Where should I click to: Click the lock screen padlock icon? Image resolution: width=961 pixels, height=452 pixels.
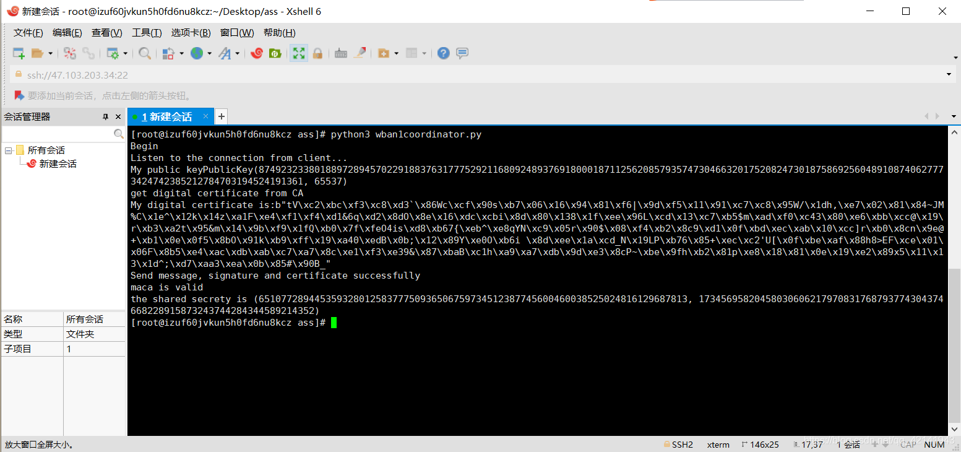click(317, 53)
